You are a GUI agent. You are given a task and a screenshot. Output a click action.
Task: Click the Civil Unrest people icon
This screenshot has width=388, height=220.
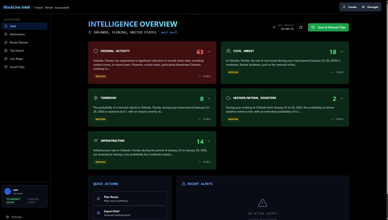click(228, 51)
